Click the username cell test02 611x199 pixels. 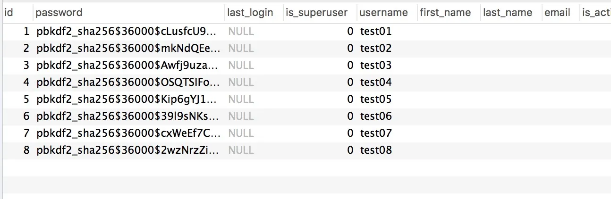tap(376, 49)
